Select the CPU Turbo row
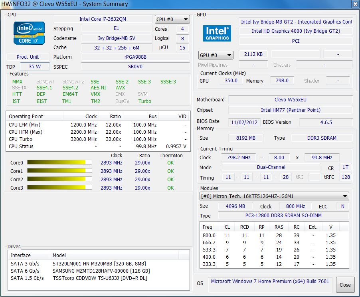 (98, 139)
